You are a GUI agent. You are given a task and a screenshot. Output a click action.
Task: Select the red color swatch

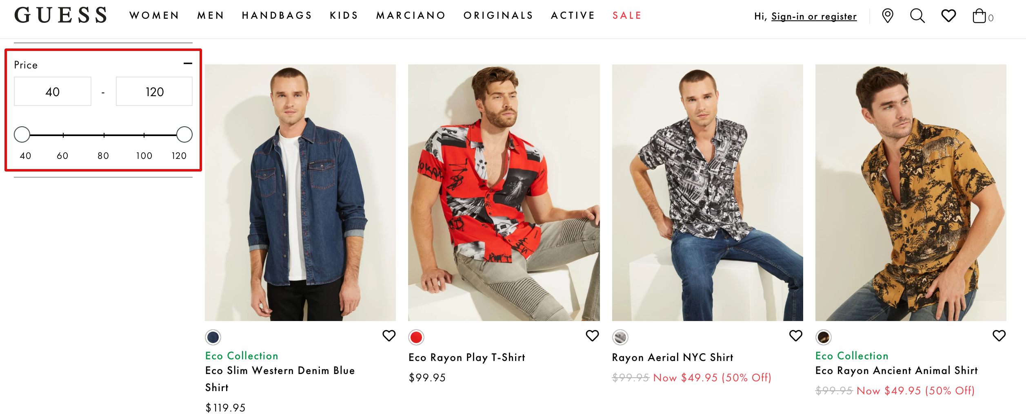[416, 337]
